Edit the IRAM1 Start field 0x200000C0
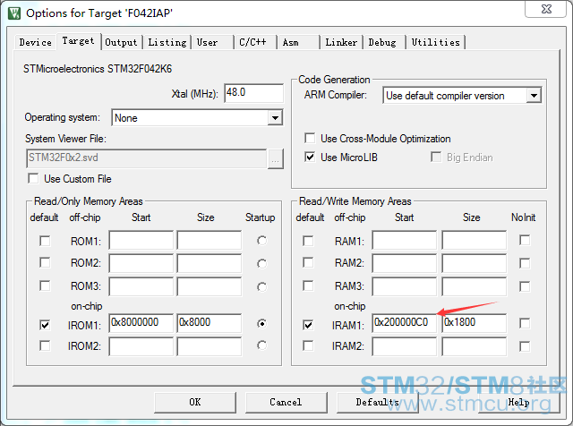Screen dimensions: 573x426 [405, 322]
